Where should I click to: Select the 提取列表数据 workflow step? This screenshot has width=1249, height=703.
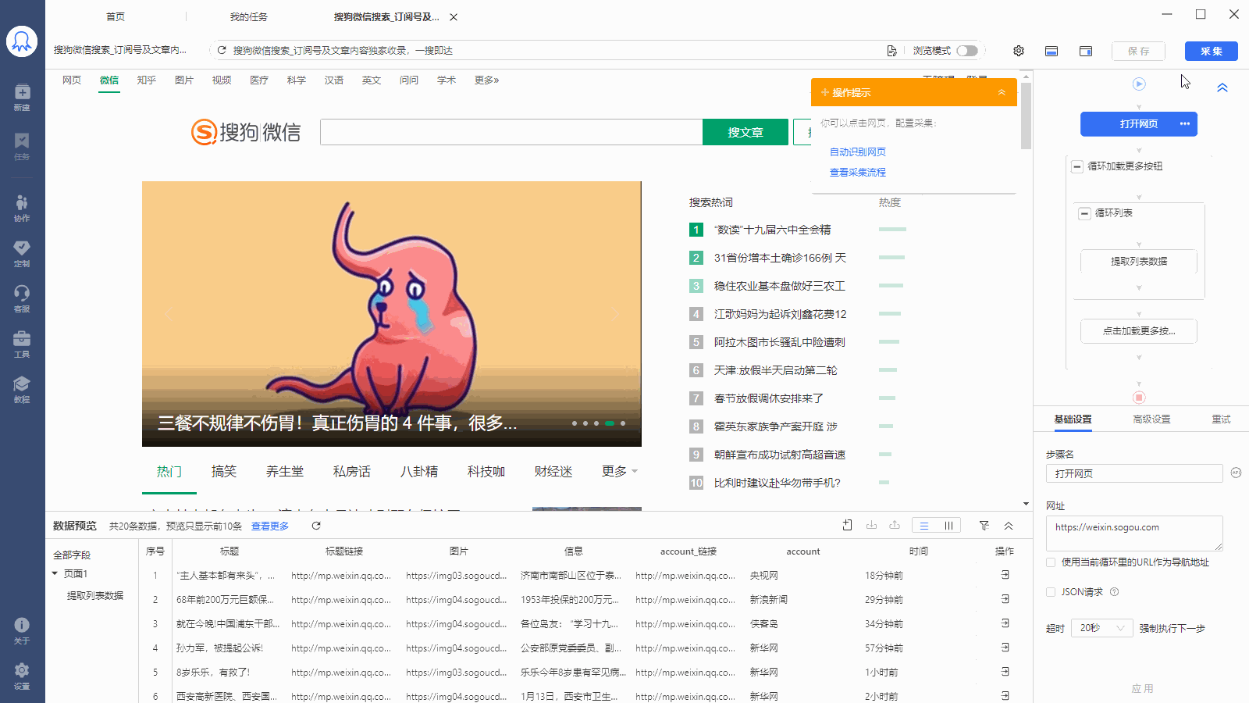[1139, 261]
